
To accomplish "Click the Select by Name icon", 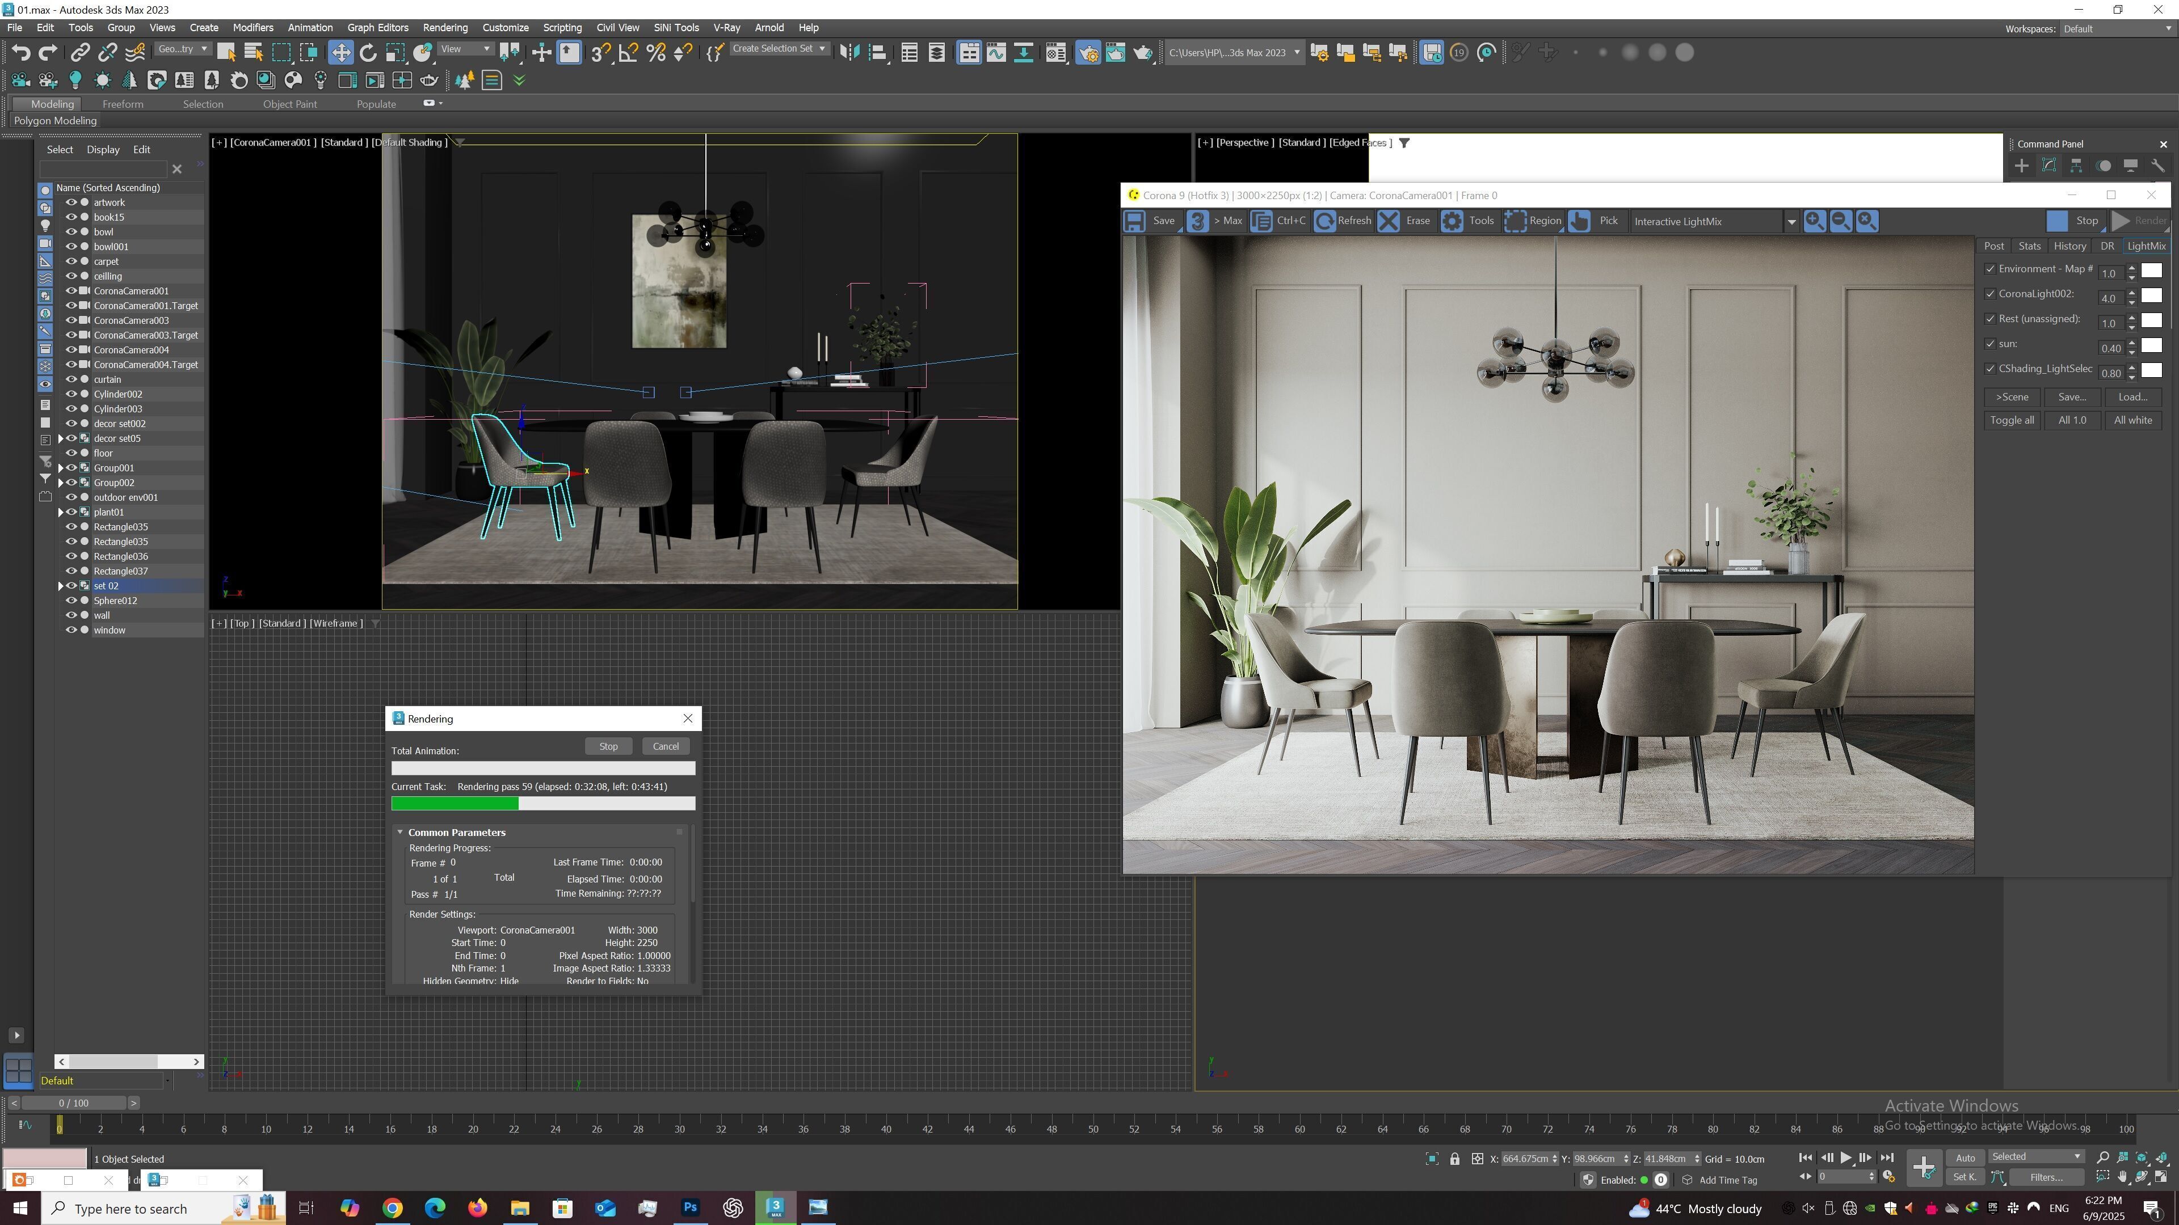I will (x=253, y=52).
